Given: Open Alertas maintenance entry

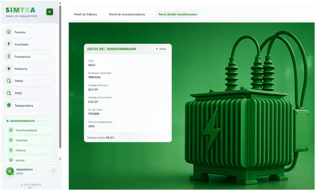Looking at the screenshot, I should pyautogui.click(x=30, y=160).
